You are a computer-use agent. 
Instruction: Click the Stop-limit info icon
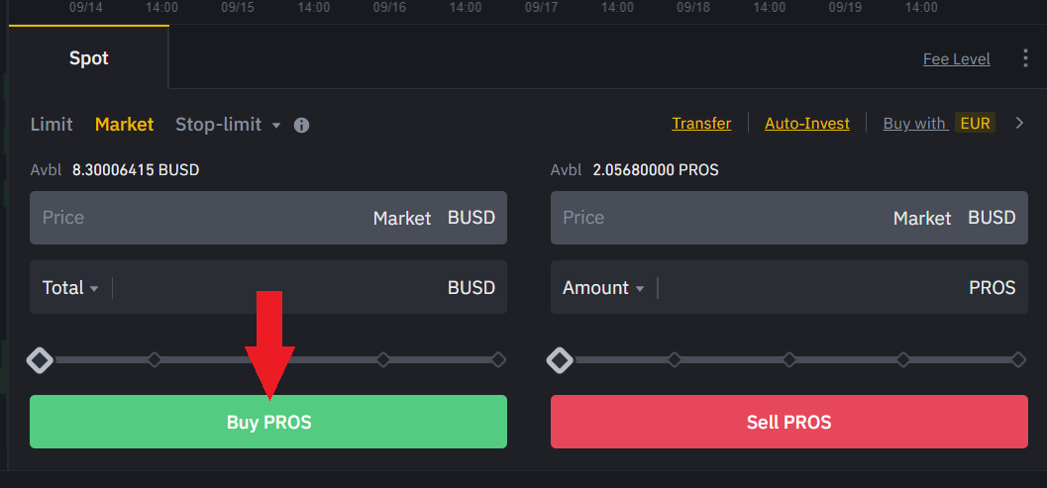[302, 126]
